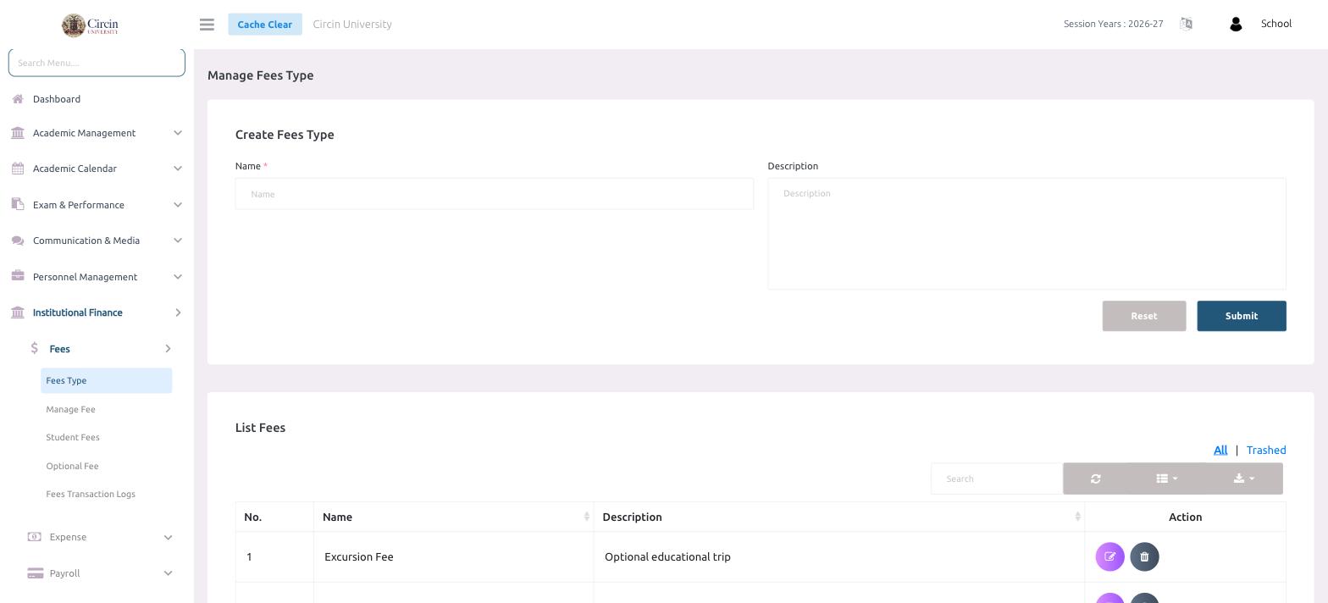Click the Fees dollar sign icon
Screen dimensions: 1328x603
35,348
